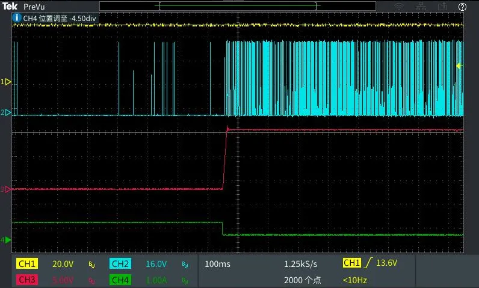
Task: Click the rising edge trigger slope icon
Action: [369, 263]
